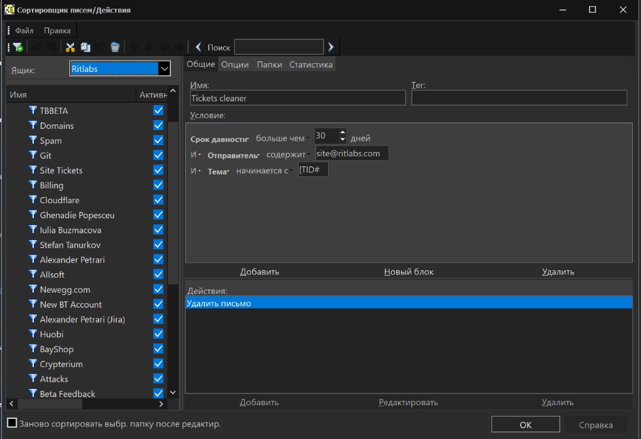Click the funnel icon next to Git

(33, 154)
